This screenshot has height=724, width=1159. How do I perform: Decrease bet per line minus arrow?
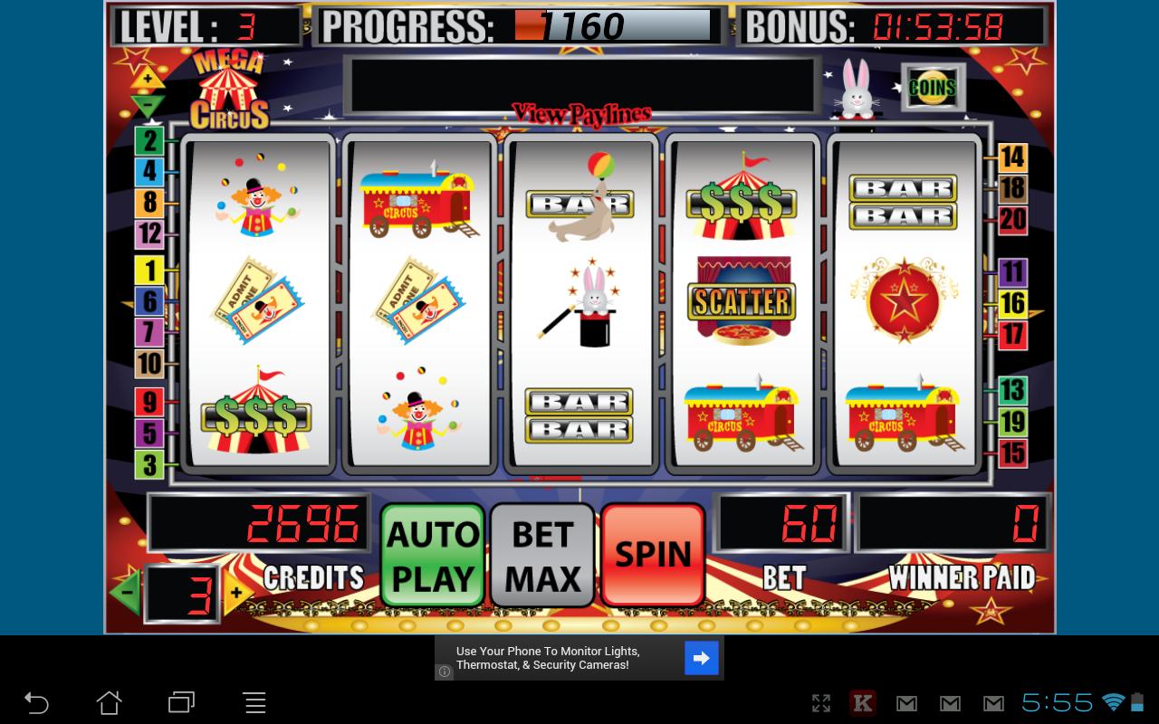tap(126, 594)
